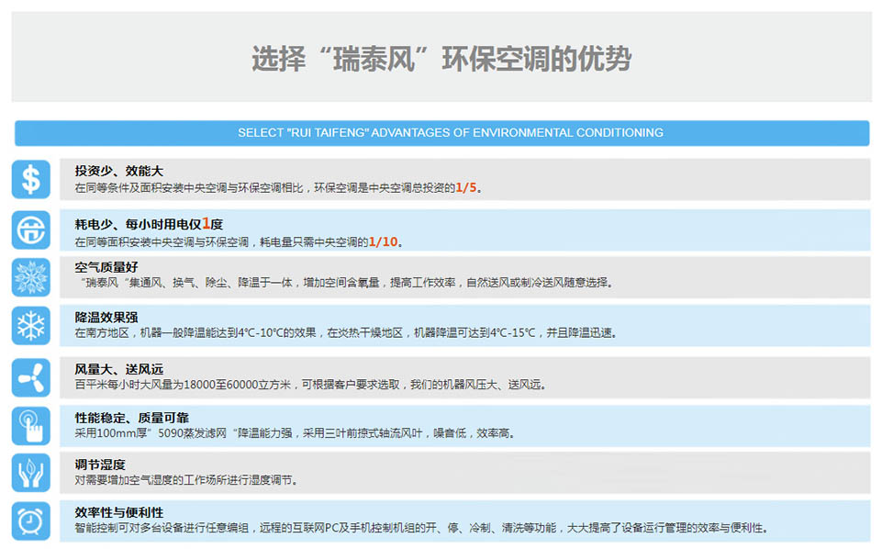
Task: Select the description about 4℃-10℃ cooling in 南方地区
Action: (x=346, y=333)
